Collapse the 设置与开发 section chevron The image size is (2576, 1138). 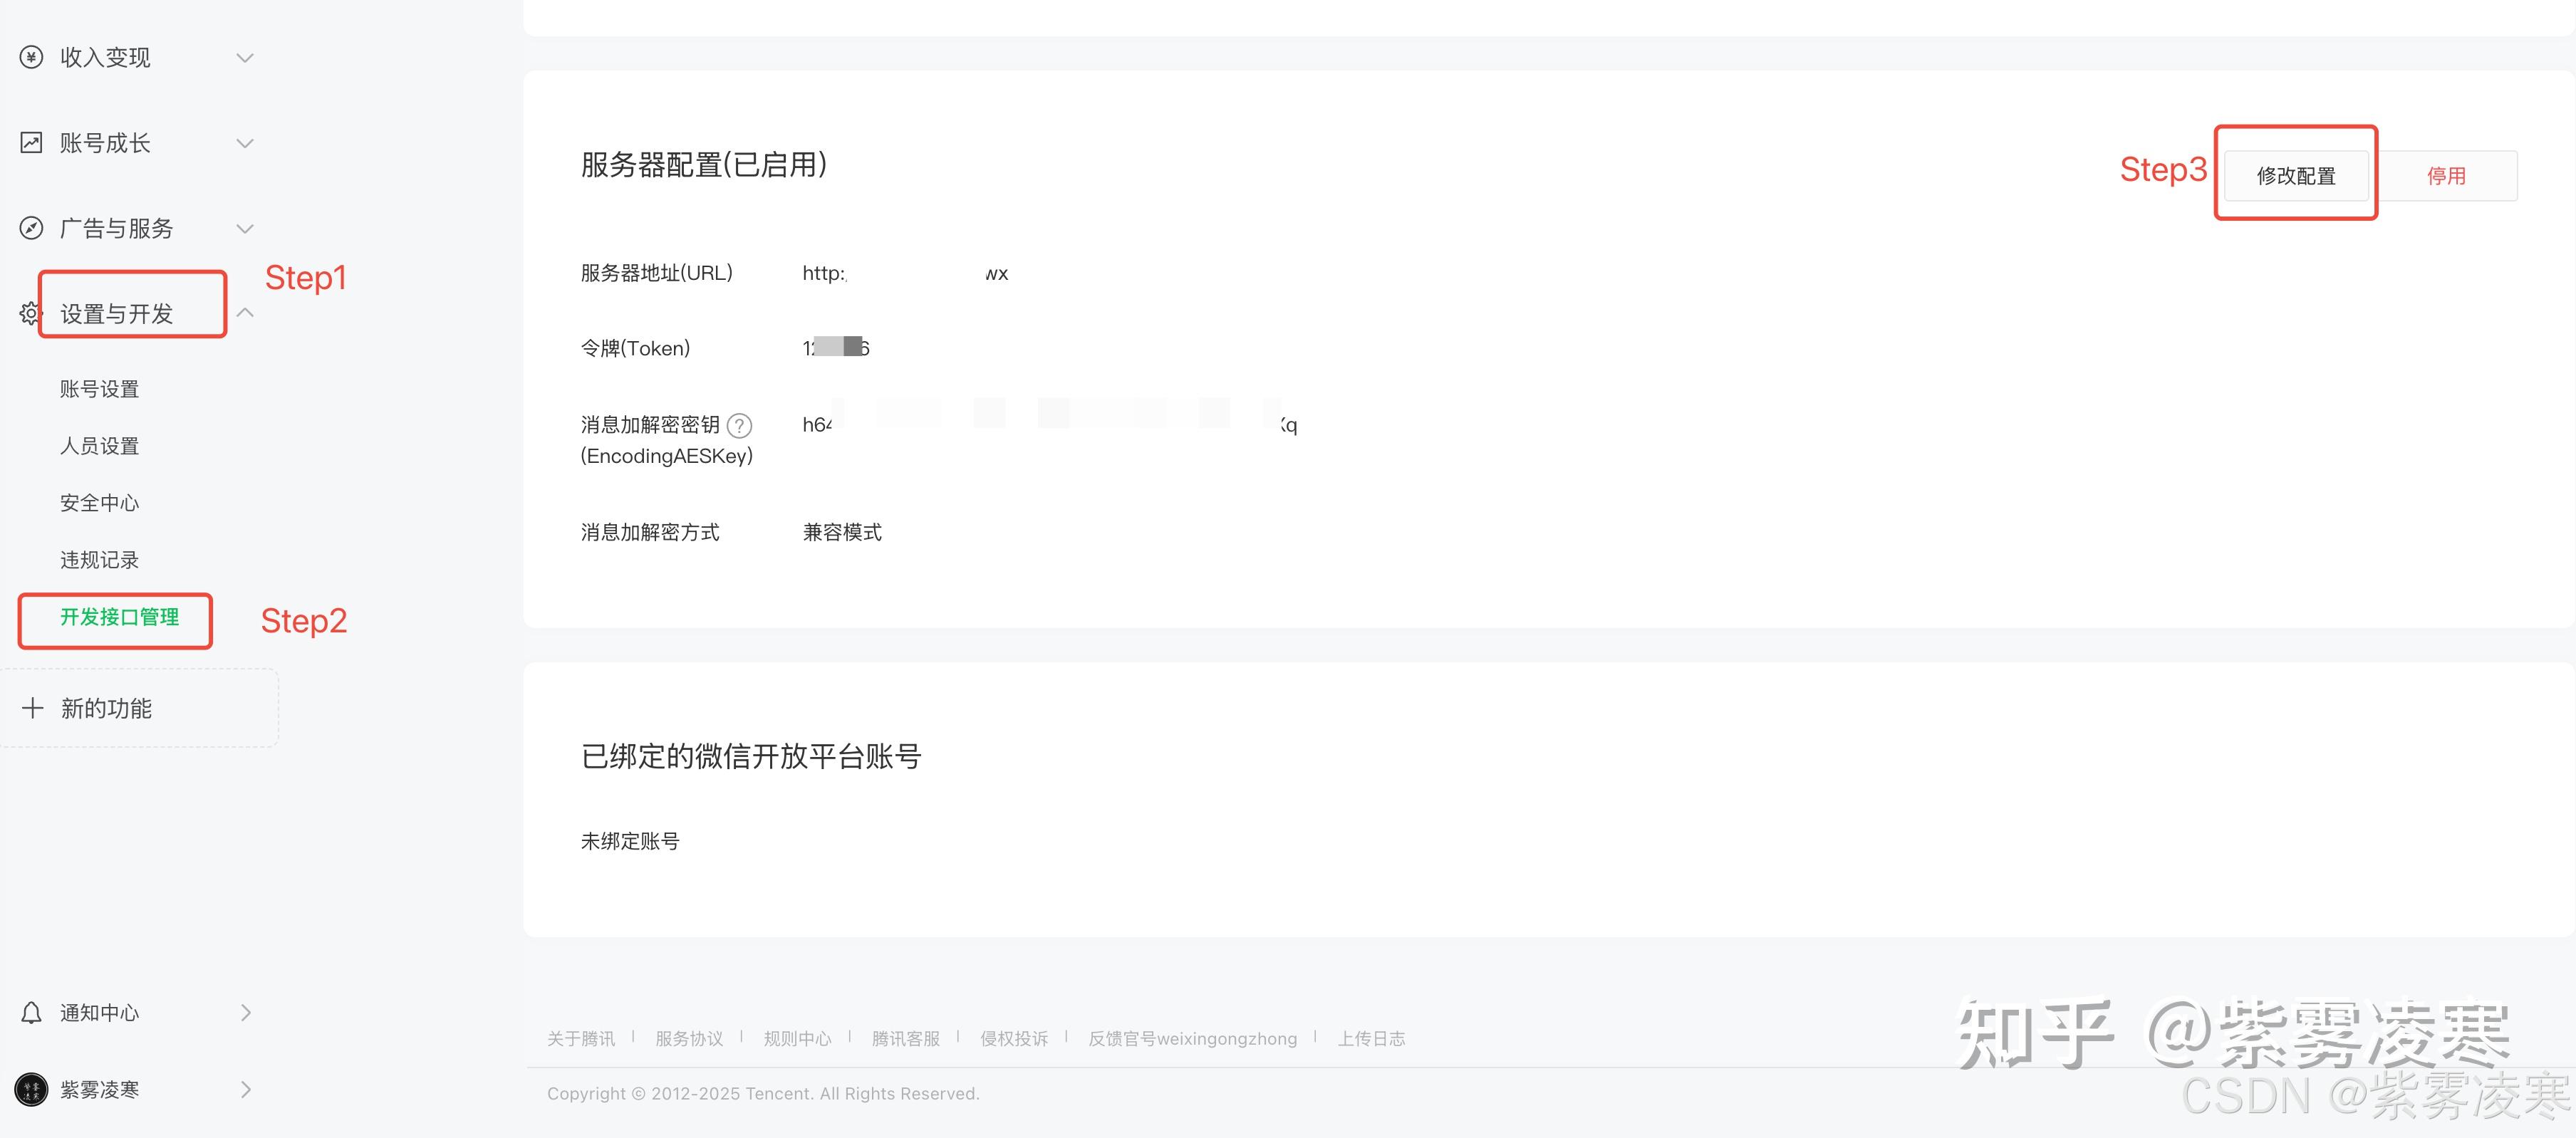[245, 313]
